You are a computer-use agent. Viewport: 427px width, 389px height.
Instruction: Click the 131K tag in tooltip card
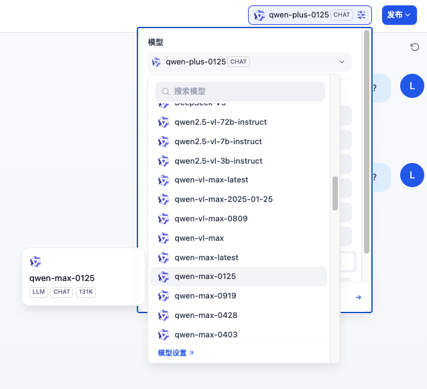(x=86, y=292)
